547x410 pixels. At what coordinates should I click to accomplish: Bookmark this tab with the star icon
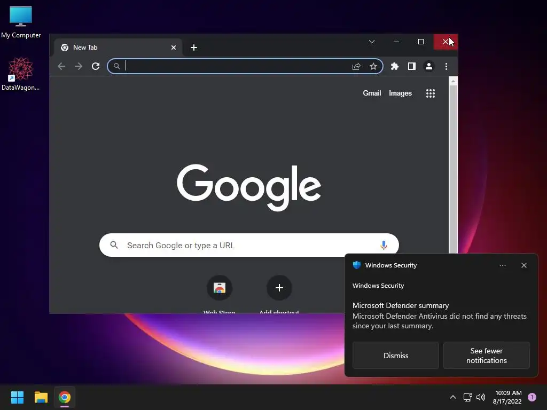[373, 66]
